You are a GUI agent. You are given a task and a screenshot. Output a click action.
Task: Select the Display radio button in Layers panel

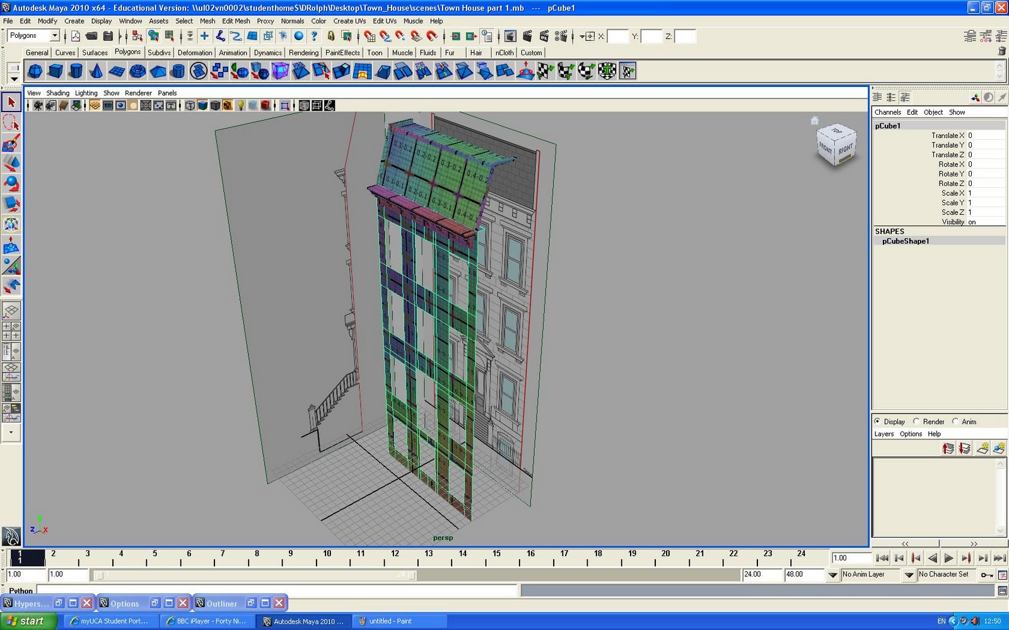pos(878,421)
